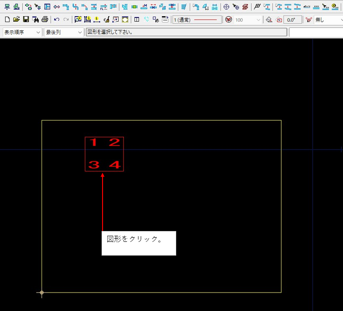Click the empty input field beside the message bar

tap(316, 33)
